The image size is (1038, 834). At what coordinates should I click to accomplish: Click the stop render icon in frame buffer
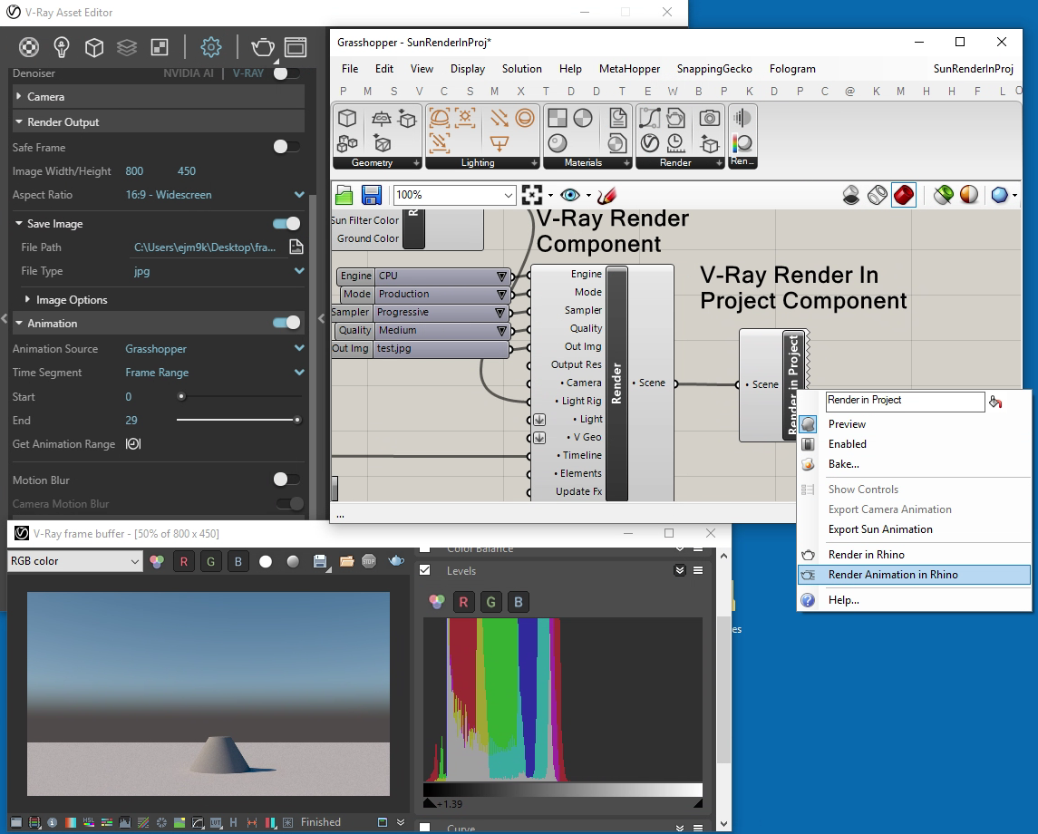tap(369, 561)
